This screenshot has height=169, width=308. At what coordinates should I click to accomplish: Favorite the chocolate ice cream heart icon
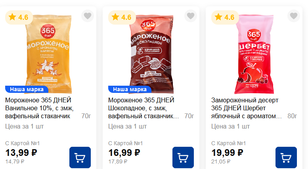(191, 16)
